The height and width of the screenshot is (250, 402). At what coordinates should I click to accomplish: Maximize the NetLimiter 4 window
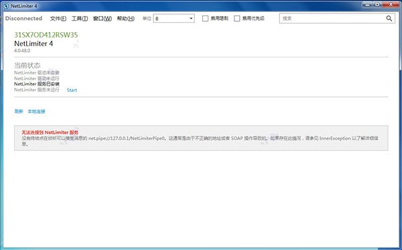377,5
